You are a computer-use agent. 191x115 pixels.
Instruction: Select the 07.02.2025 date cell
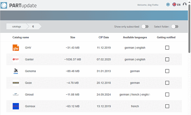click(104, 59)
